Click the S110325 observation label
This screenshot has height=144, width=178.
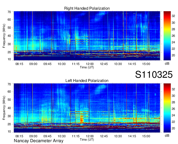154,75
